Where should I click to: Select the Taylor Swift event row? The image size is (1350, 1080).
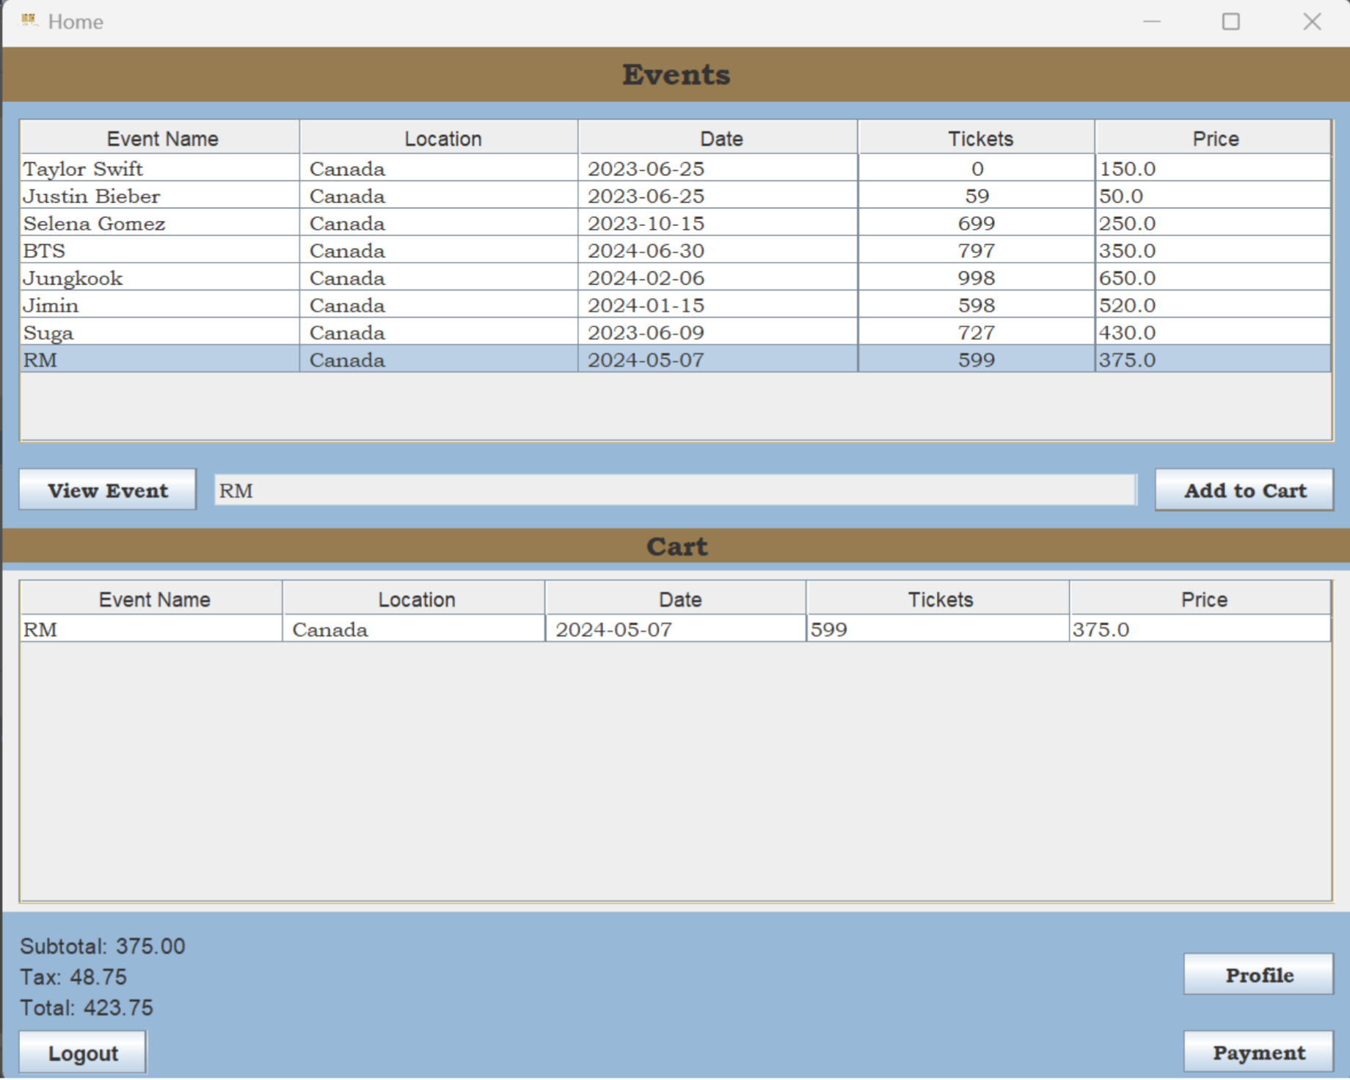click(x=676, y=168)
